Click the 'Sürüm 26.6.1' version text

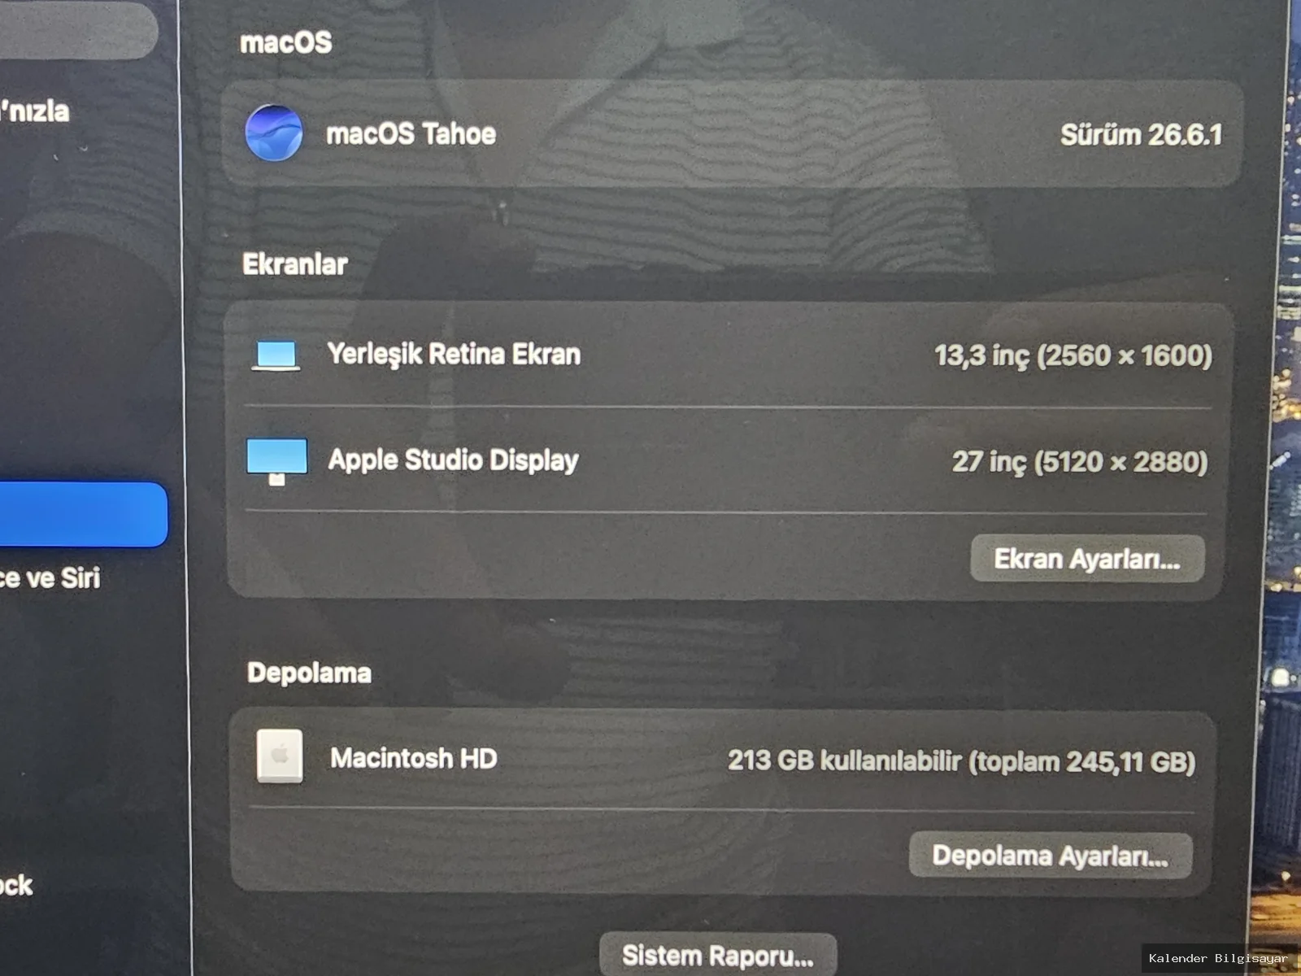[1141, 135]
